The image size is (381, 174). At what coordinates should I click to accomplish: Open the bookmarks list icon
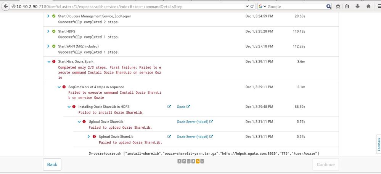[x=347, y=6]
